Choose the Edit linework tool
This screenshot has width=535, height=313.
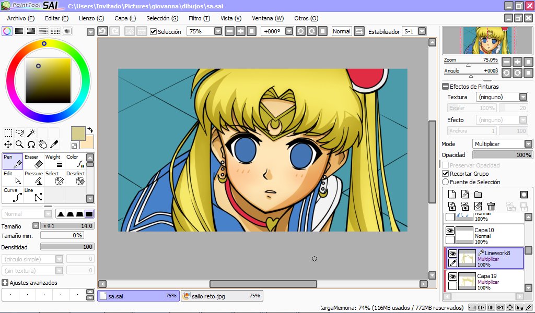[x=13, y=178]
